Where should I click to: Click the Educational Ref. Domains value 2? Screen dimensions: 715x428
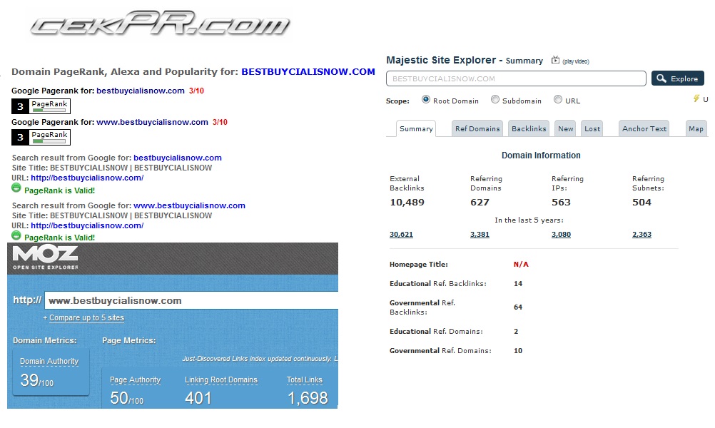pos(516,332)
